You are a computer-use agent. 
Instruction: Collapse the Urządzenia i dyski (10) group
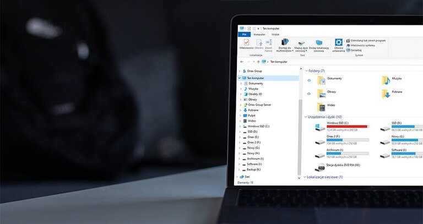pyautogui.click(x=306, y=117)
